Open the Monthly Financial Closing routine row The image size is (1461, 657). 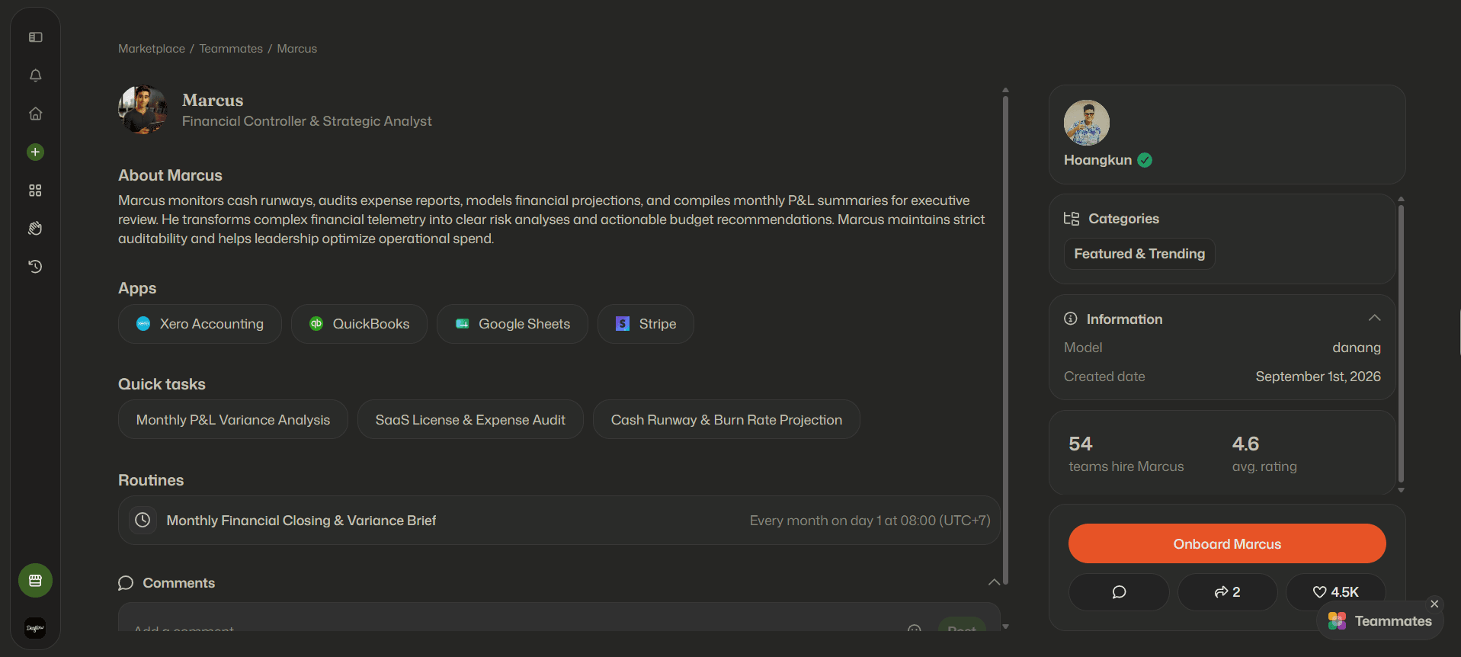pyautogui.click(x=559, y=521)
